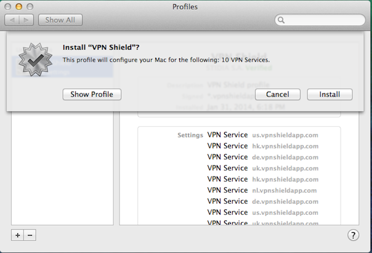Add a profile with plus button

coord(17,235)
